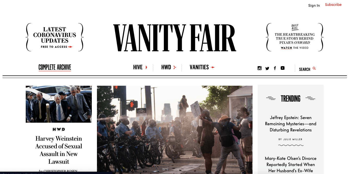Click the Sign In link
Viewport: 350px width, 174px height.
(x=314, y=5)
